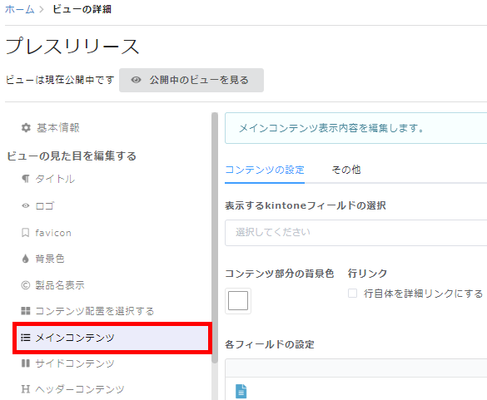Click the columns icon beside サイドコンテンツ
Image resolution: width=487 pixels, height=400 pixels.
coord(26,363)
